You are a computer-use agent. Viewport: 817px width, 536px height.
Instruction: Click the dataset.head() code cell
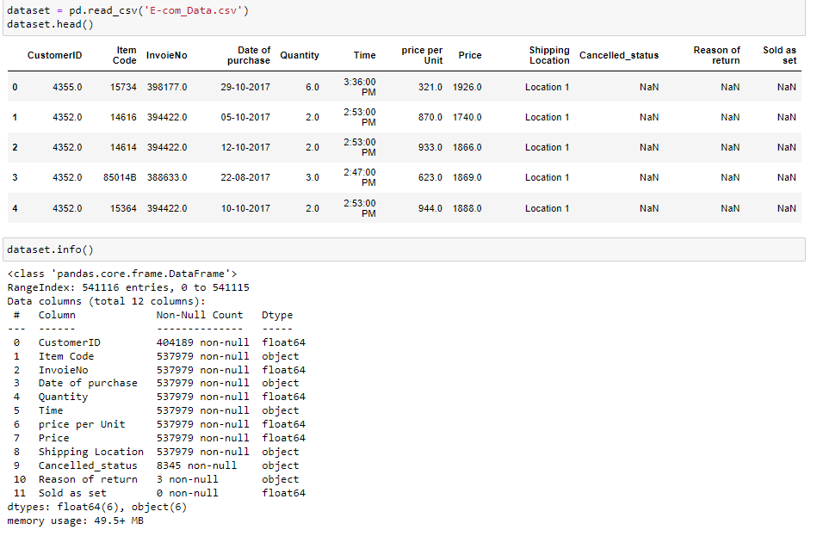pyautogui.click(x=86, y=25)
